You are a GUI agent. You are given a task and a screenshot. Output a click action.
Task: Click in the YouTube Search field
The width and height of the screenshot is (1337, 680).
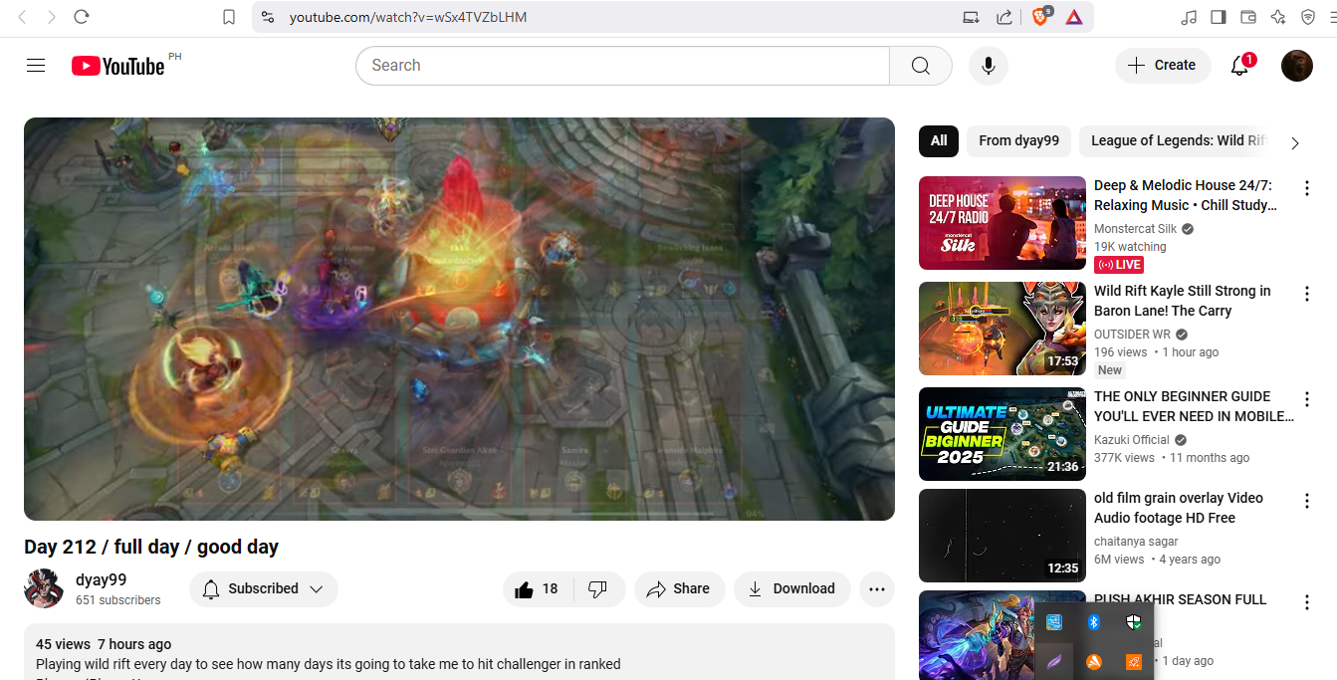[622, 66]
